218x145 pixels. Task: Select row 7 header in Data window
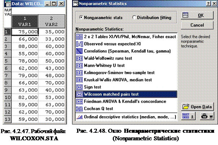pos(8,76)
